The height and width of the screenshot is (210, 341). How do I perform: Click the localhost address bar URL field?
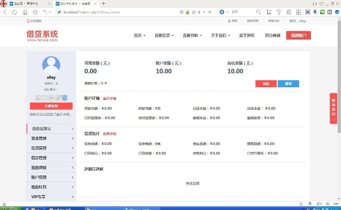(x=117, y=12)
